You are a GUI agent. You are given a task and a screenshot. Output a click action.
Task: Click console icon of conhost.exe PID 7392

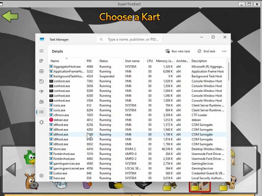(51, 81)
